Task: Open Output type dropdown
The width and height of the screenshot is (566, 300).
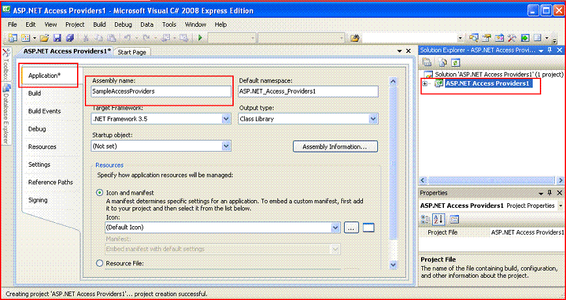Action: [373, 118]
